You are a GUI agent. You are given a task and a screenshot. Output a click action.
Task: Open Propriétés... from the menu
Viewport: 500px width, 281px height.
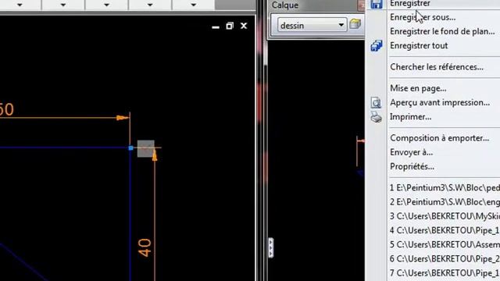click(x=412, y=166)
